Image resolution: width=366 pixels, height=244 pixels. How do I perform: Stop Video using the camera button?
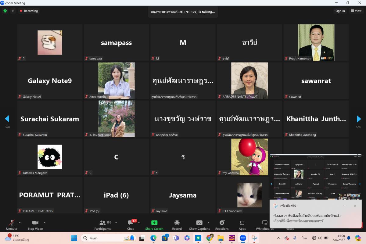pyautogui.click(x=35, y=224)
